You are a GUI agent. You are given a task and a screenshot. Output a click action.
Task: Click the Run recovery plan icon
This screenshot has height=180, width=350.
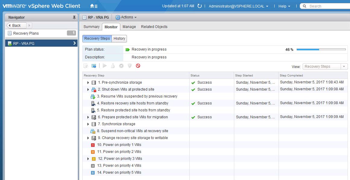tap(121, 66)
